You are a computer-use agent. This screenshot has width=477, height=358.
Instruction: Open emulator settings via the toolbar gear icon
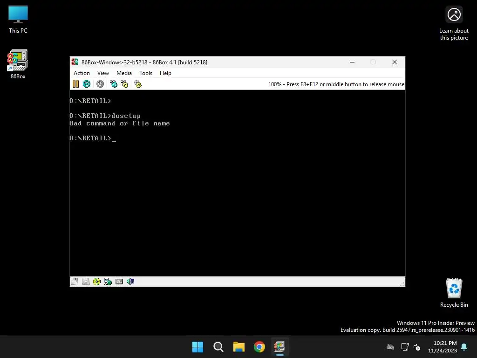(x=138, y=84)
